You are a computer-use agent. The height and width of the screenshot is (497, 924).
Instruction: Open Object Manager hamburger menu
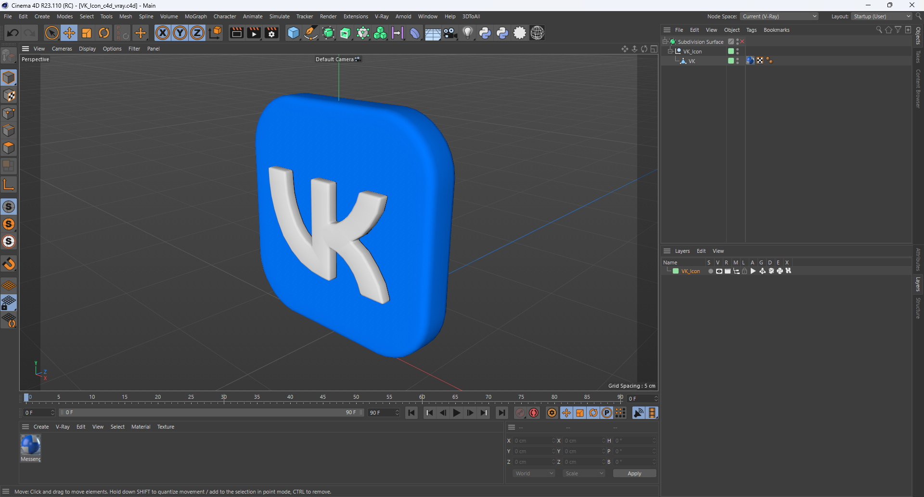667,30
